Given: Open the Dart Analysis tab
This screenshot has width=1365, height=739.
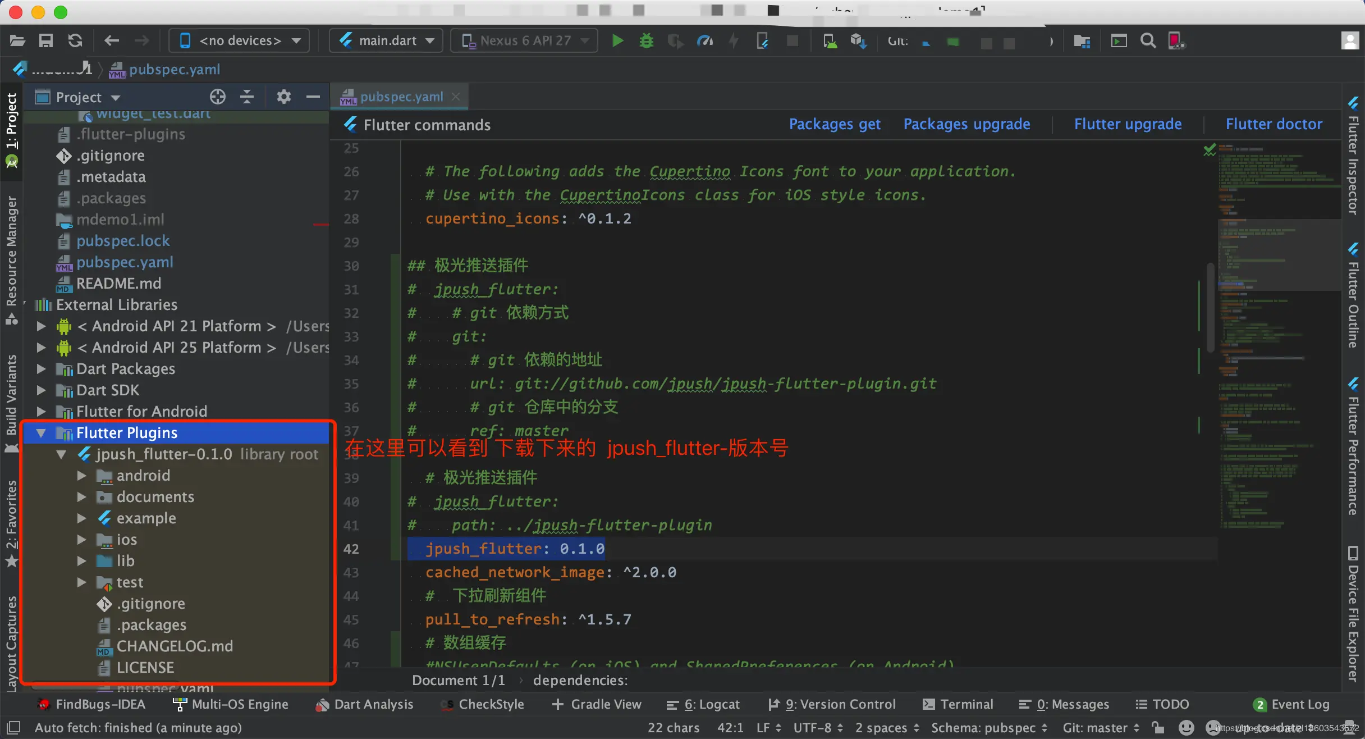Looking at the screenshot, I should point(365,704).
